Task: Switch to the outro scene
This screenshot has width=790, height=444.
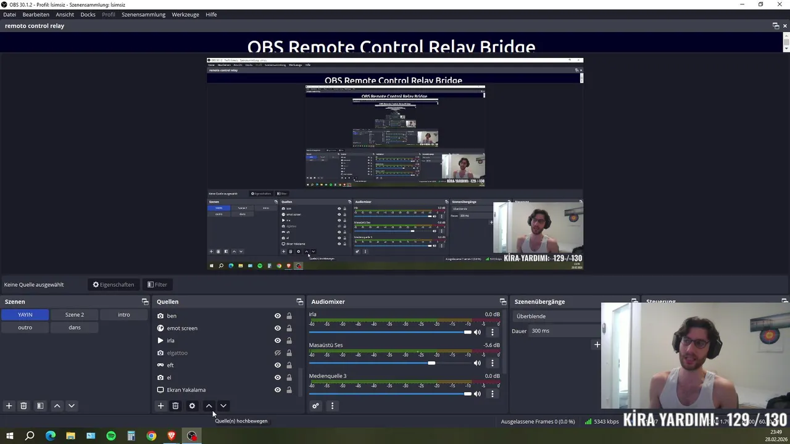Action: [x=25, y=327]
